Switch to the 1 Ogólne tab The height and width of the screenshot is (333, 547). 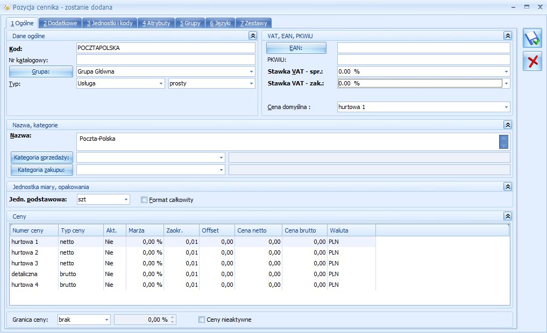22,23
